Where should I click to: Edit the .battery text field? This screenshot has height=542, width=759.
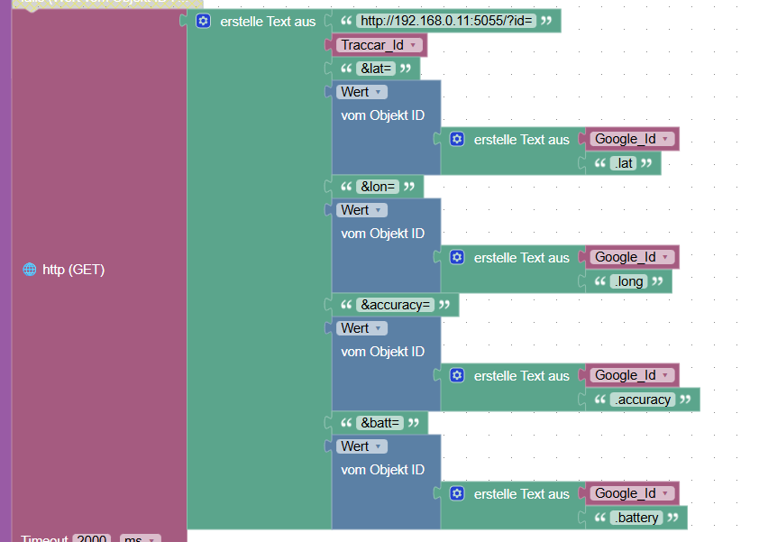click(x=636, y=518)
